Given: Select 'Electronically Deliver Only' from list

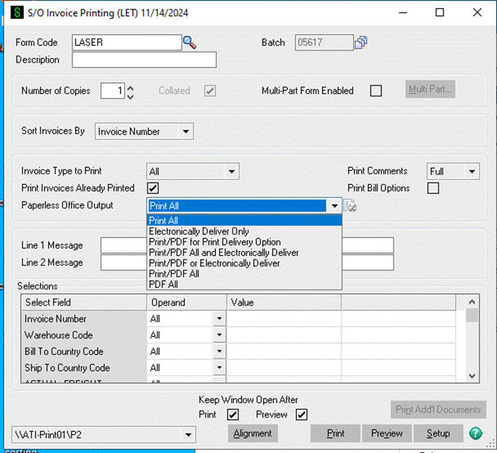Looking at the screenshot, I should (x=199, y=231).
